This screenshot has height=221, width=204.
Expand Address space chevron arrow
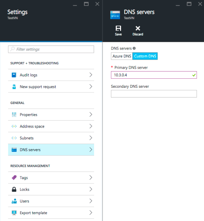91,126
